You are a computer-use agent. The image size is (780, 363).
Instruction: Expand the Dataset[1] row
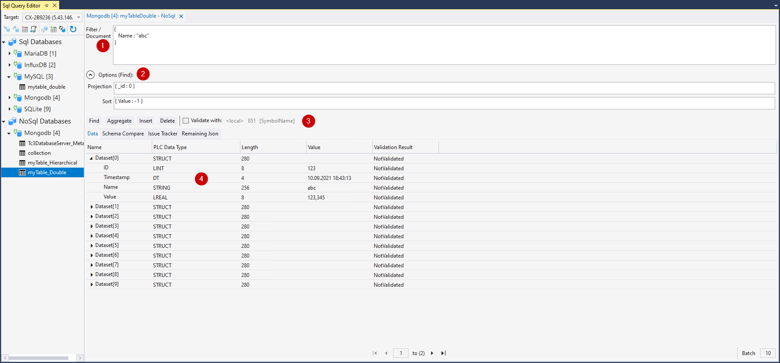coord(91,207)
